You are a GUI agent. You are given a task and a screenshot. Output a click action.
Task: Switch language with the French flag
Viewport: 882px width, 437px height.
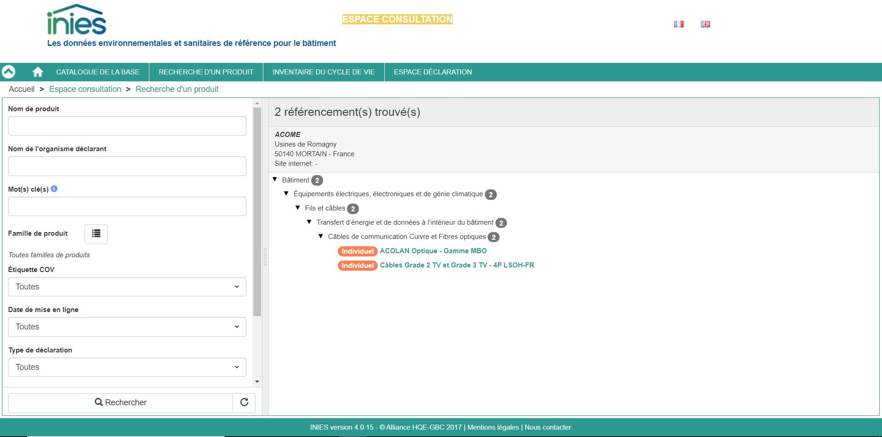[679, 24]
